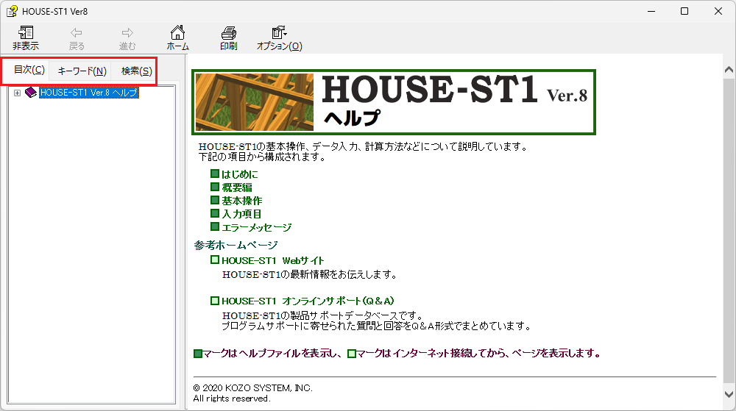The image size is (736, 411).
Task: Open the オプション (Options) toolbar menu
Action: (279, 37)
